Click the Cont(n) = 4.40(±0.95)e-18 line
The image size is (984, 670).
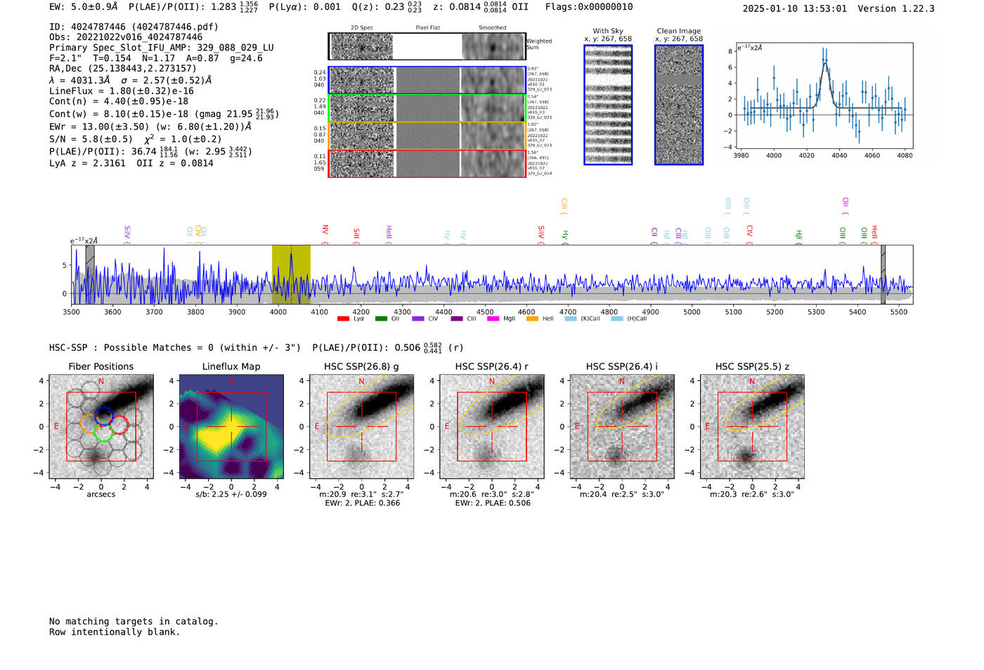click(119, 101)
